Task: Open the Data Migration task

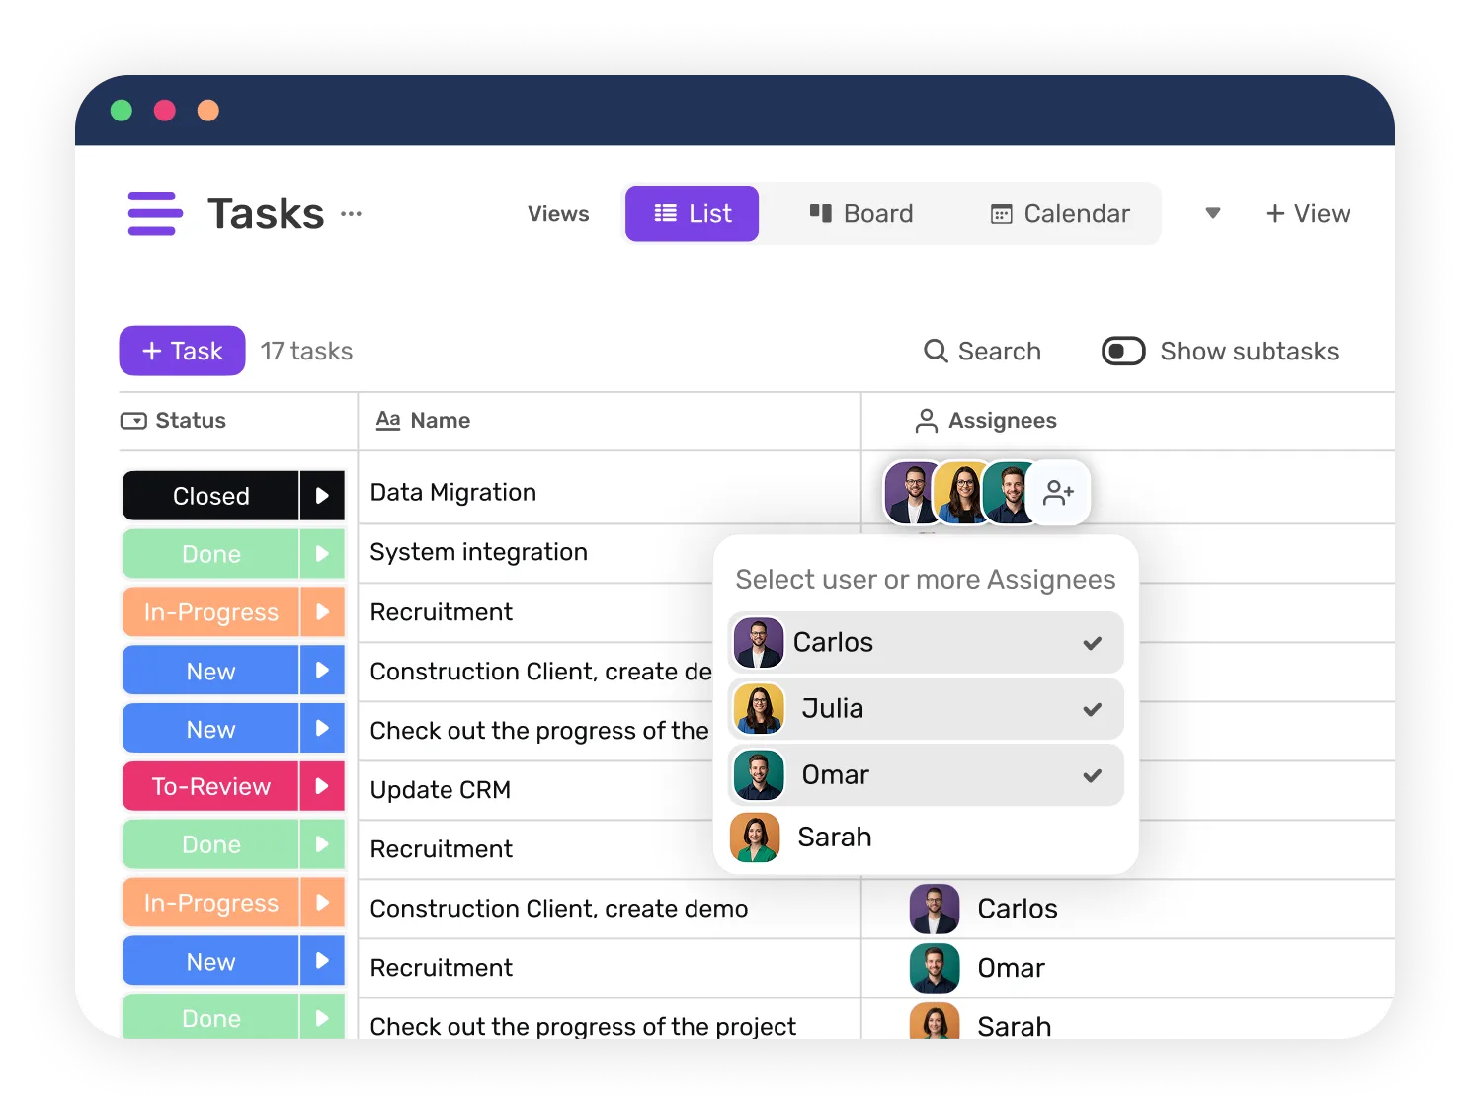Action: point(452,493)
